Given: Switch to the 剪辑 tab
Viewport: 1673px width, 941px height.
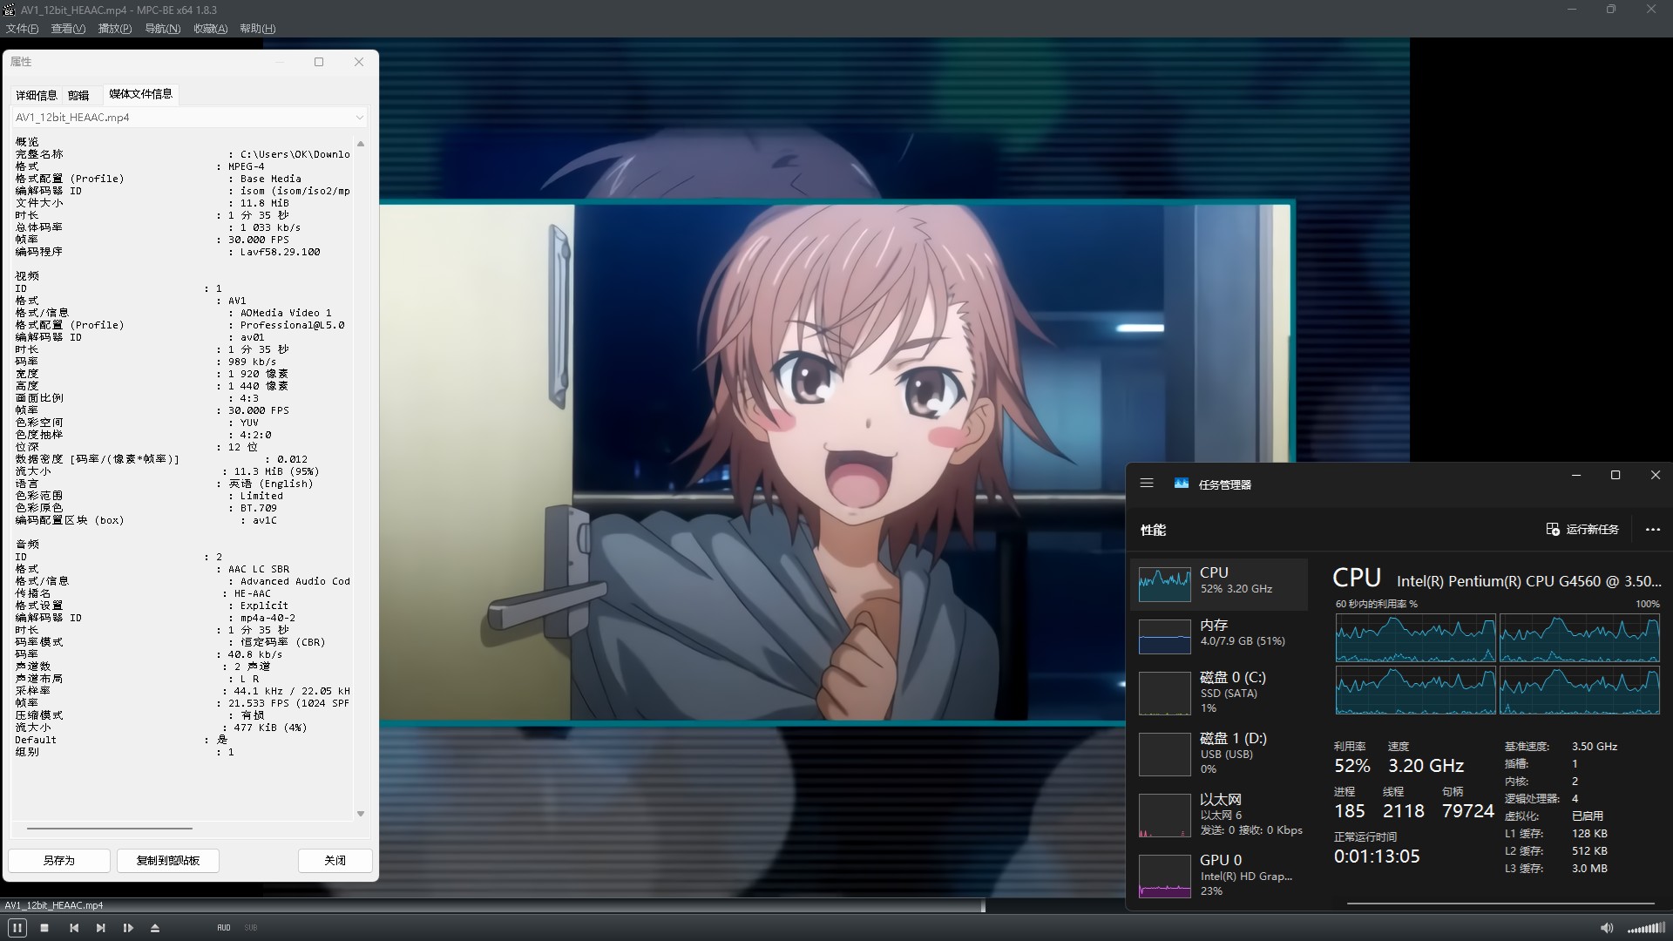Looking at the screenshot, I should tap(78, 95).
